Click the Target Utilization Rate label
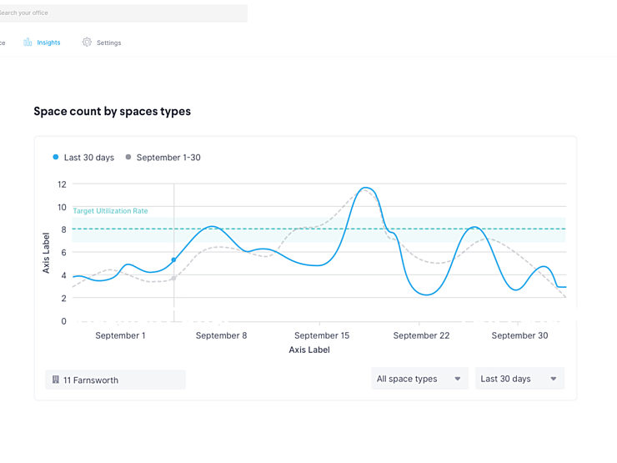617x463 pixels. (110, 211)
